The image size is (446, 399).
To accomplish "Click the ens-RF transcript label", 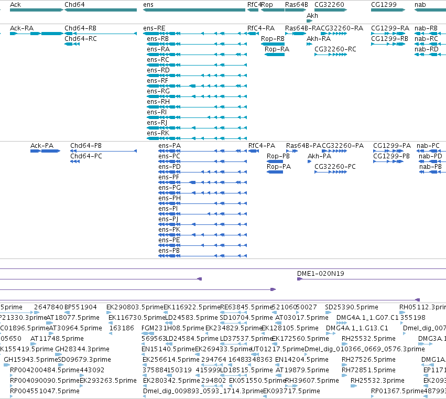I will point(157,81).
